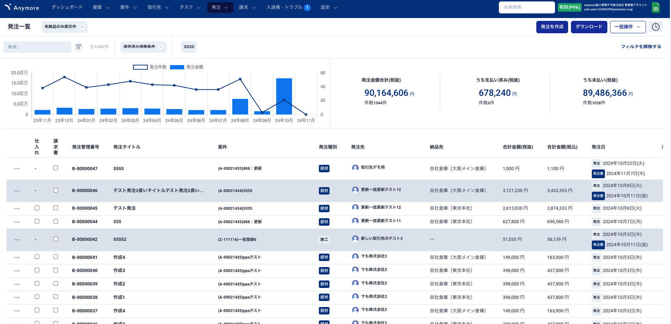Focus the 全体検索 global search field
The image size is (671, 324).
coord(527,7)
